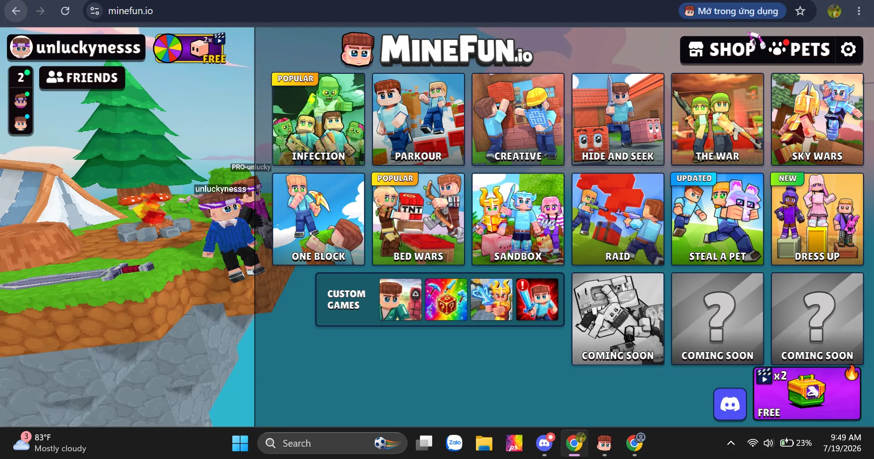Go back to previous browser page
Screen dimensions: 874x459
tap(16, 11)
